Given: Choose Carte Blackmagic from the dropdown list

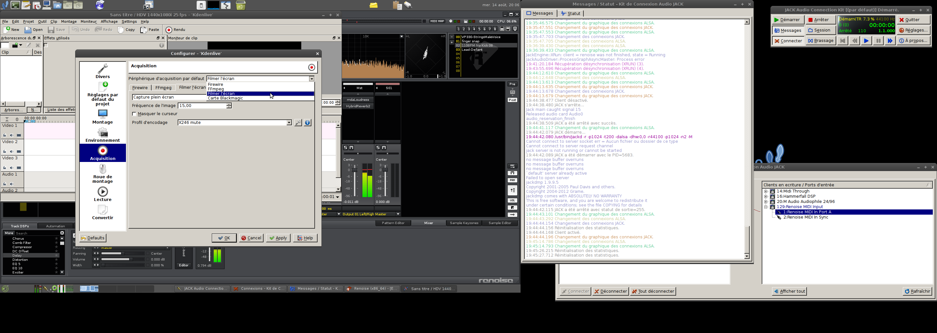Looking at the screenshot, I should (x=225, y=98).
